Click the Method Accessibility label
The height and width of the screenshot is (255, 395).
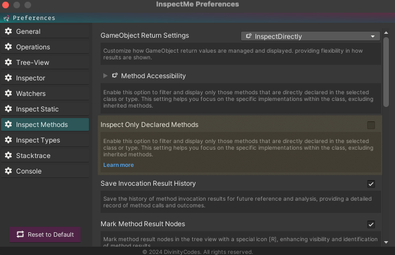click(153, 76)
